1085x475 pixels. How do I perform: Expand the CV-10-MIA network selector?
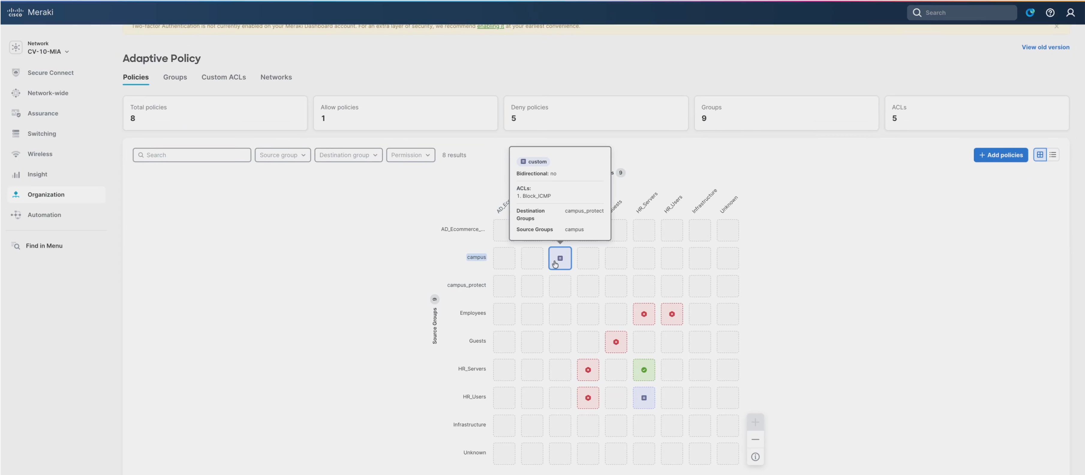pos(48,51)
